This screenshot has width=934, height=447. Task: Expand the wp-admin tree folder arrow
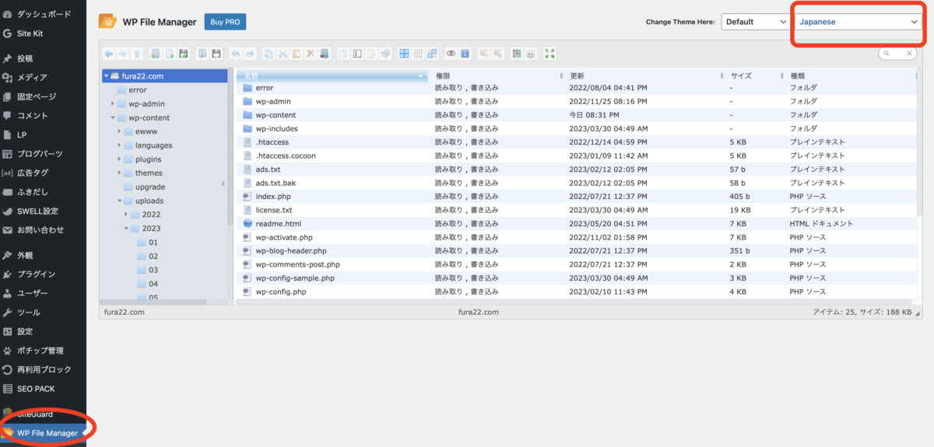(x=113, y=103)
